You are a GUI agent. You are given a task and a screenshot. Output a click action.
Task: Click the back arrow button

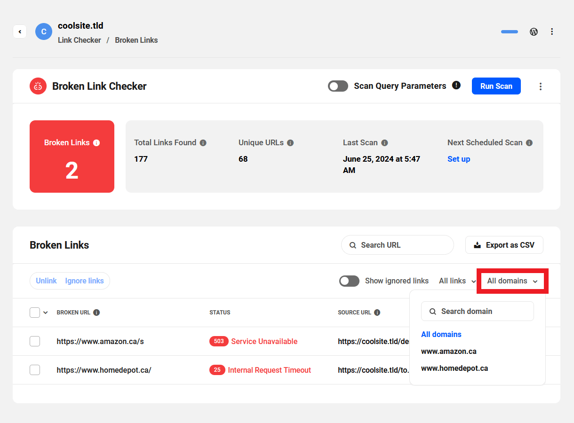coord(20,31)
